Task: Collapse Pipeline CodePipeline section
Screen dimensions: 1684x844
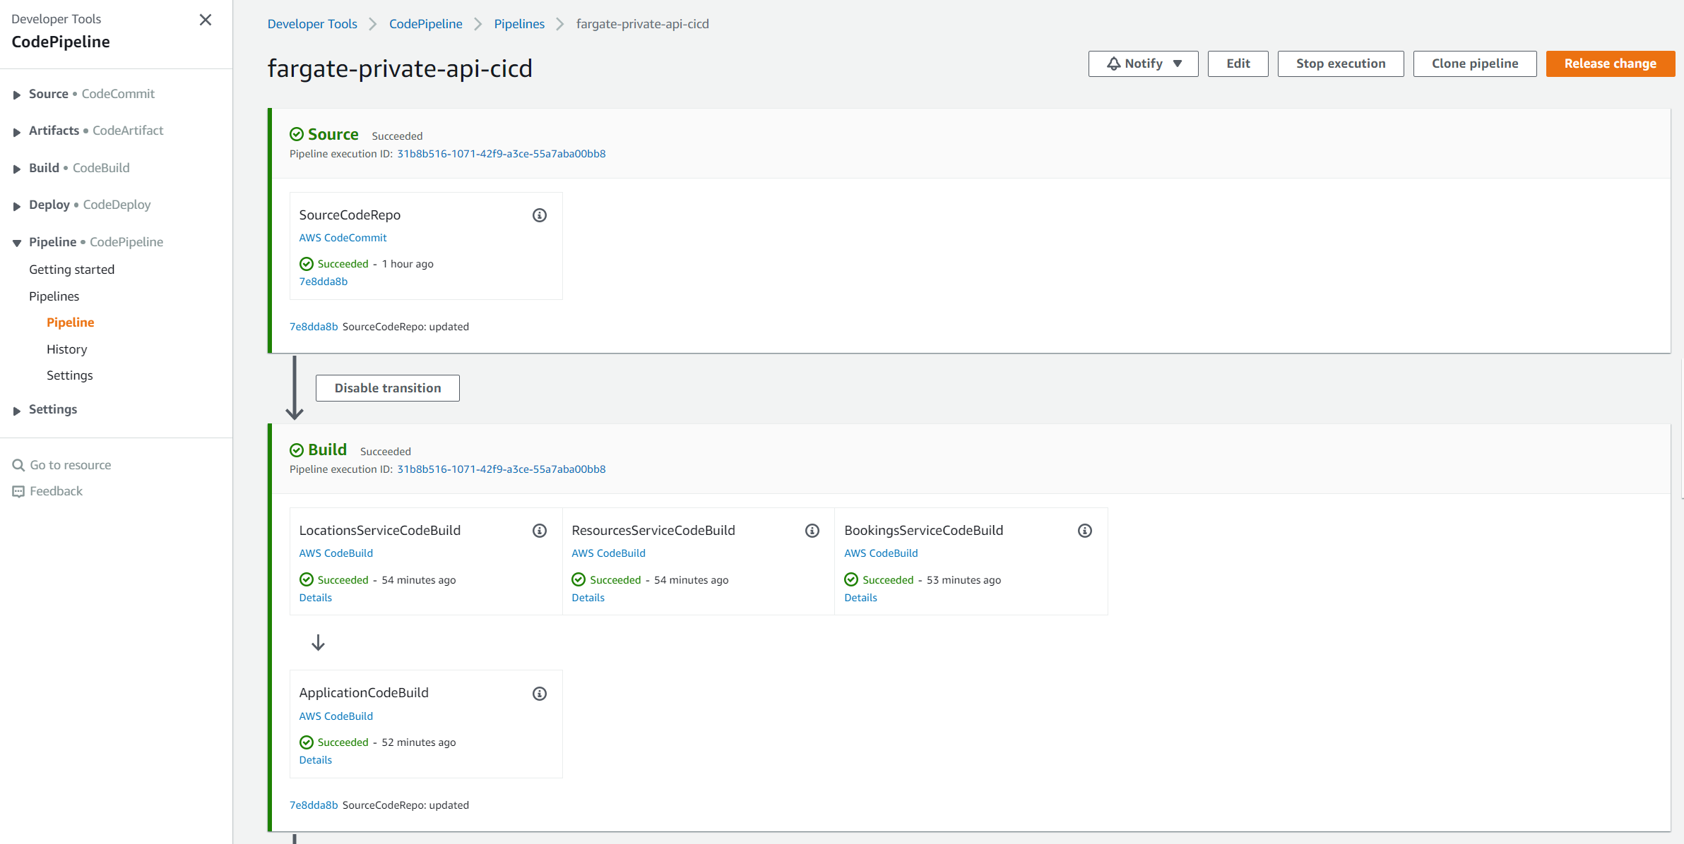Action: (x=16, y=243)
